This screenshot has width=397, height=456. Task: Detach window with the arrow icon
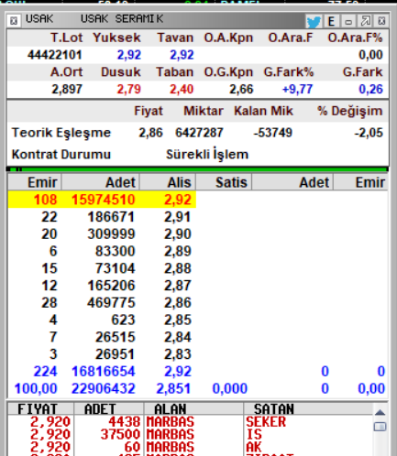(365, 21)
